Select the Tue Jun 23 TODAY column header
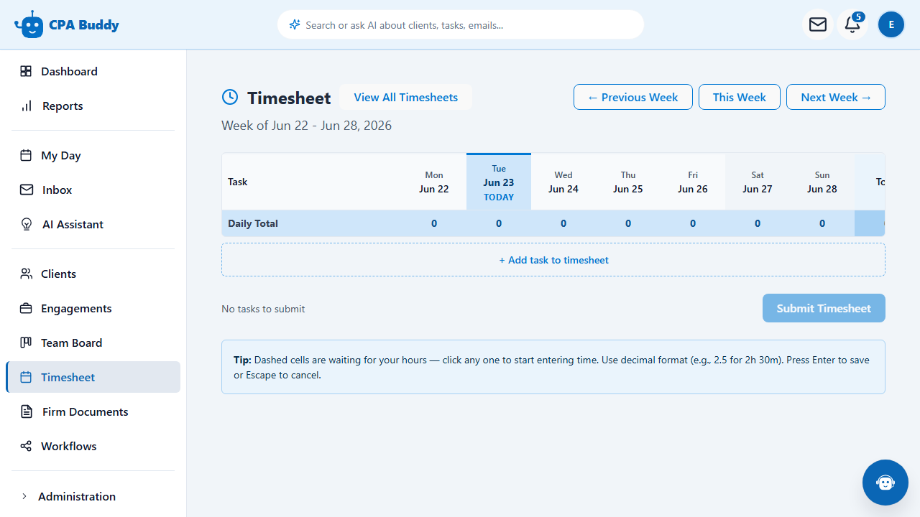 pos(499,182)
